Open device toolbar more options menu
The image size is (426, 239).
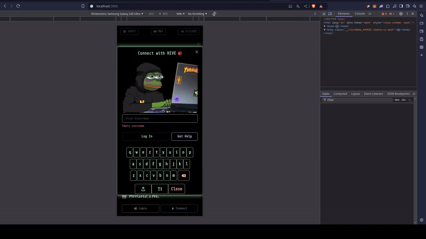point(315,14)
